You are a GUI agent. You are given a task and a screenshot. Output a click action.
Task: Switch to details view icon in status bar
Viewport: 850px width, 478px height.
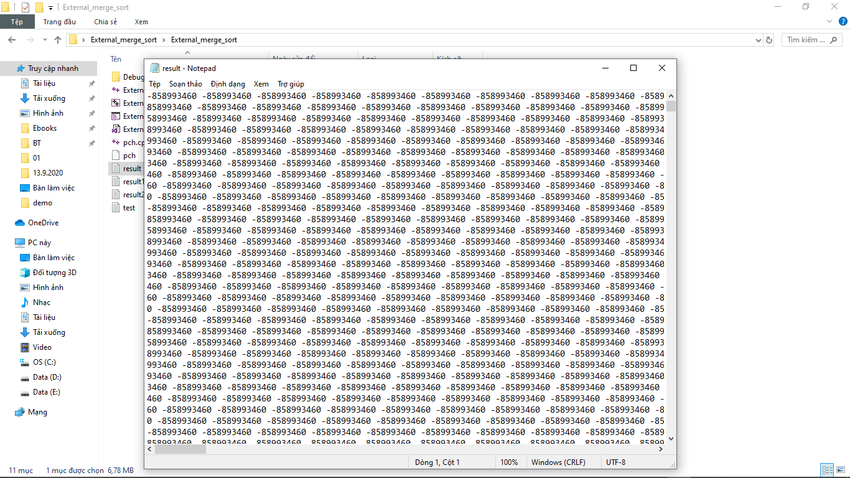tap(827, 471)
